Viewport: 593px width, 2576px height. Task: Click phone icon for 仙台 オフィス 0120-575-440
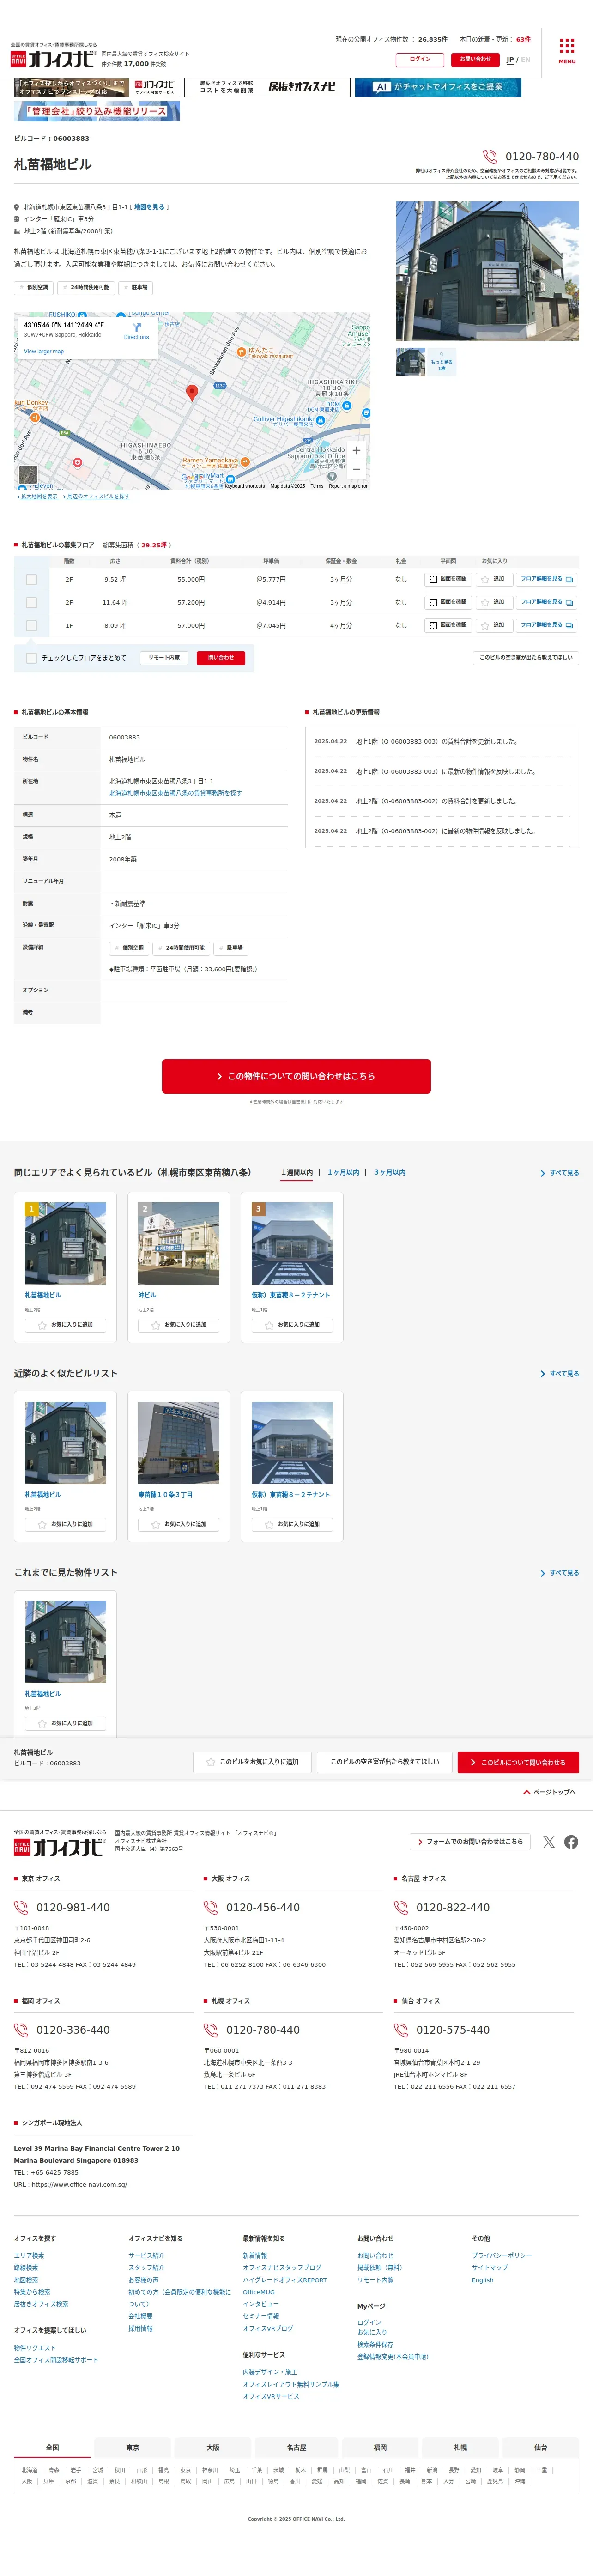pyautogui.click(x=401, y=2030)
